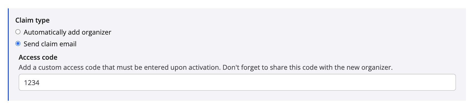Click the word organizer in the first option
The height and width of the screenshot is (106, 471).
tap(97, 33)
